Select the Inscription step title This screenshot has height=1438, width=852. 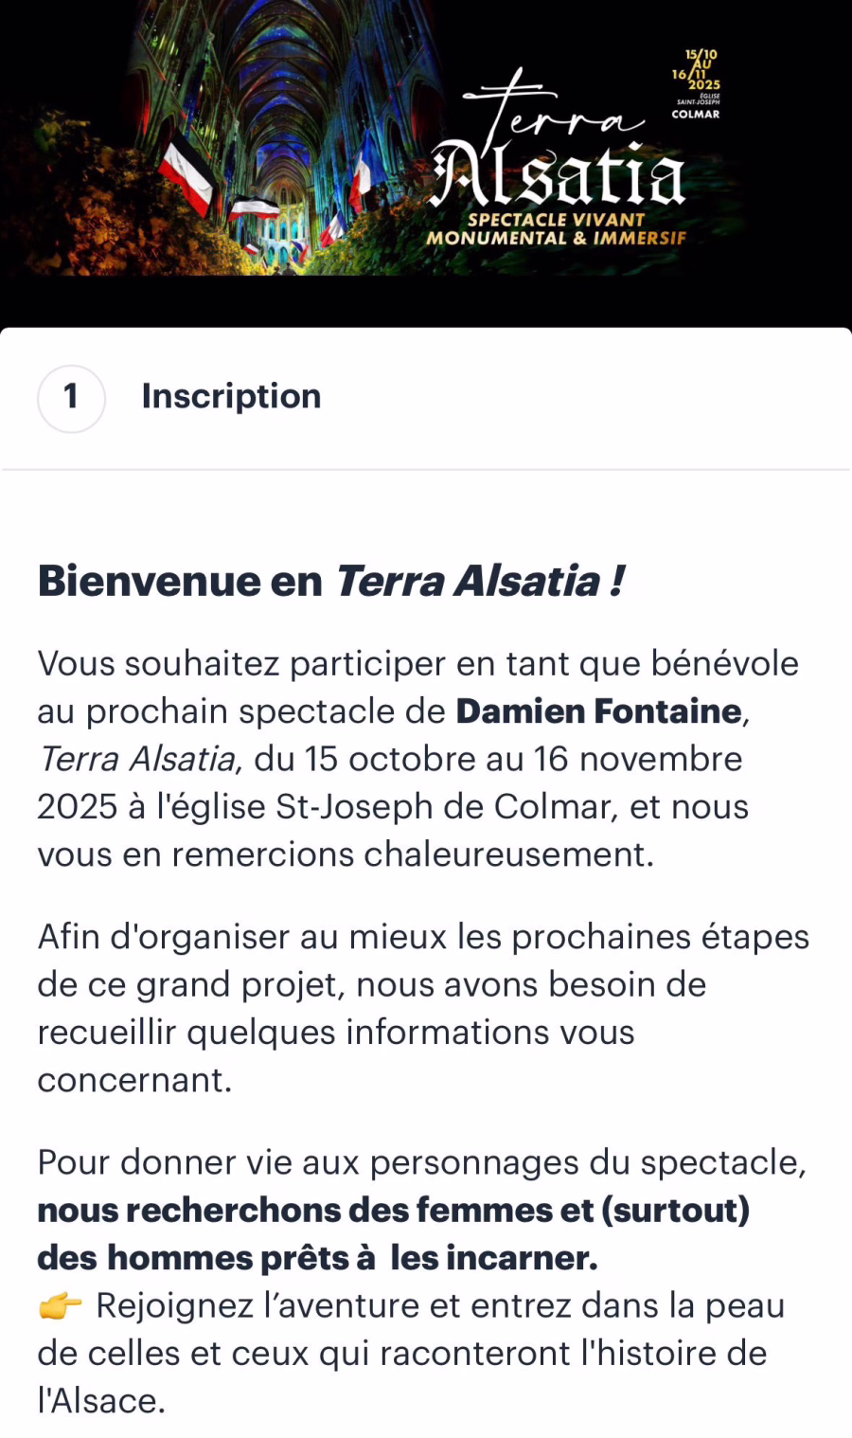coord(231,396)
